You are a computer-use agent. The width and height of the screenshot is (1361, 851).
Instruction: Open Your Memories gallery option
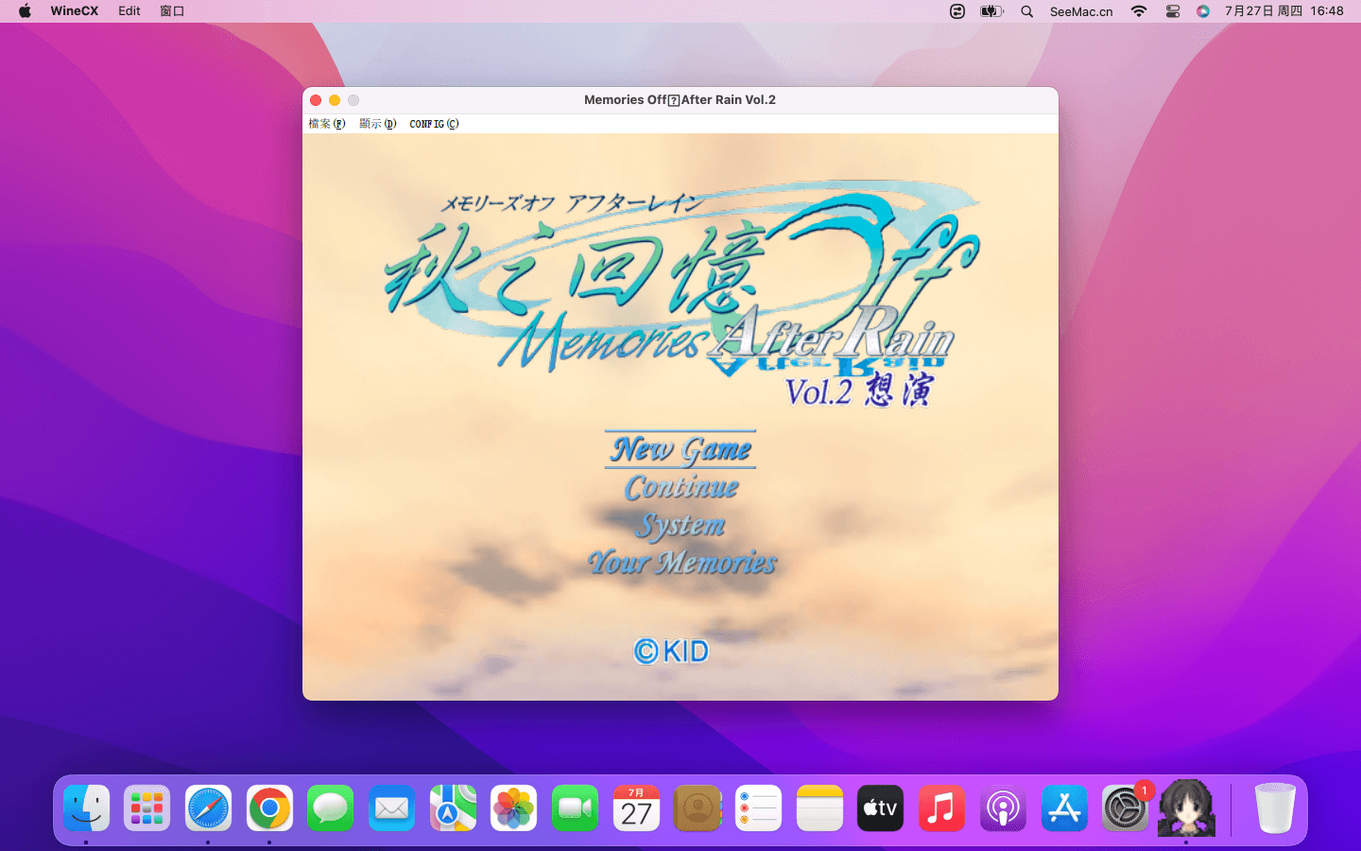[x=682, y=563]
